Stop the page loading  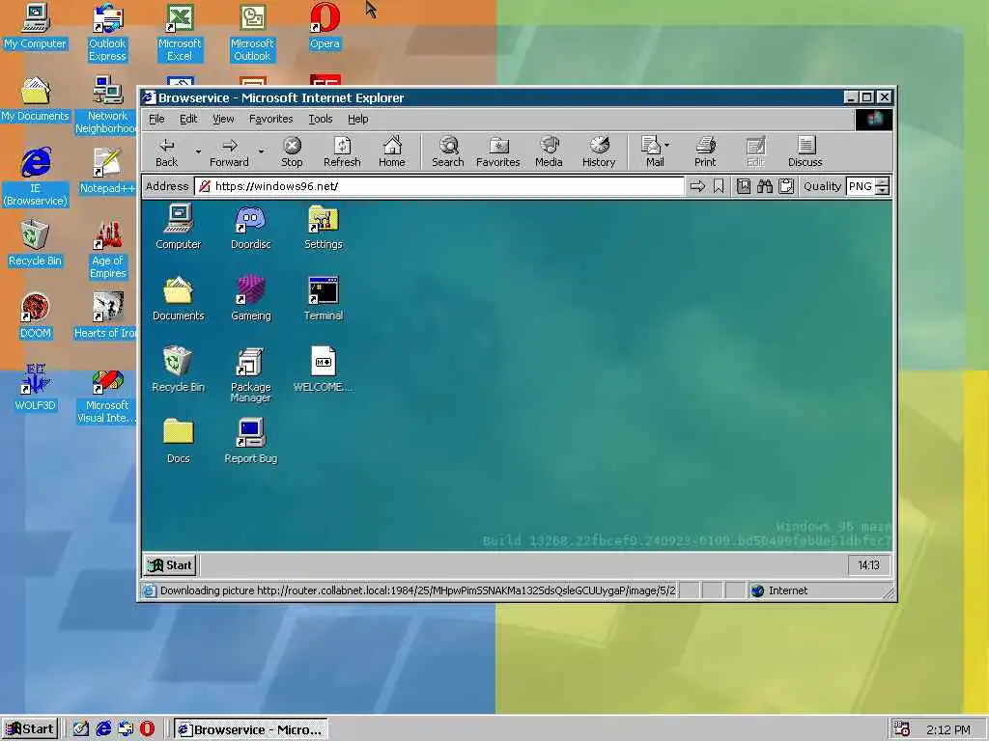[292, 151]
